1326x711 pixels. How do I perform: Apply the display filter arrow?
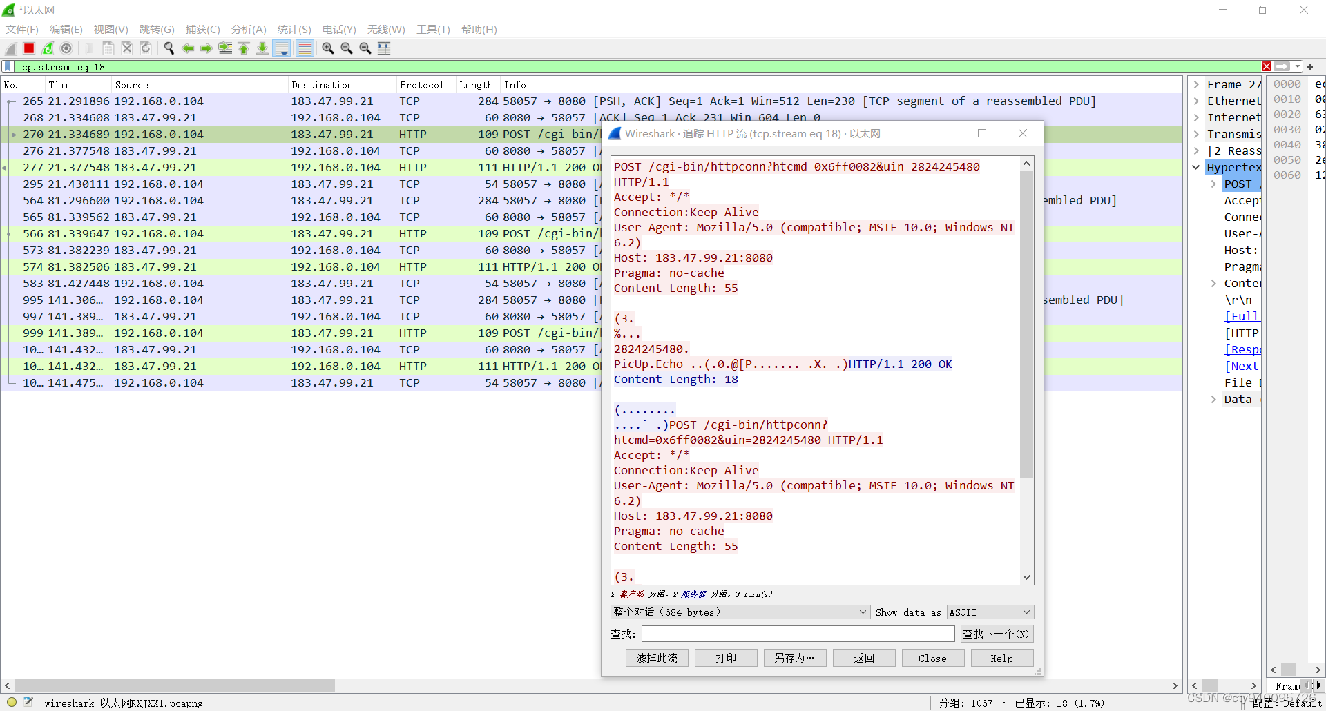[1282, 67]
